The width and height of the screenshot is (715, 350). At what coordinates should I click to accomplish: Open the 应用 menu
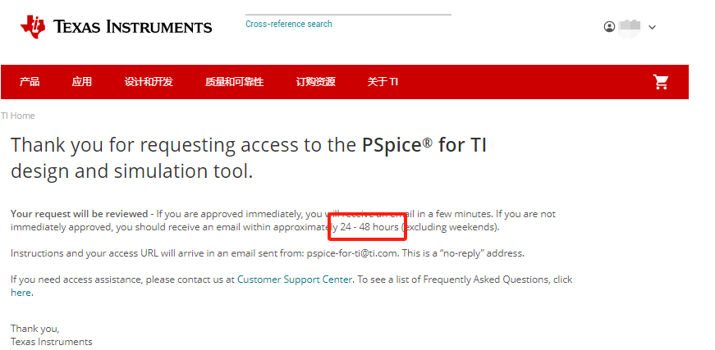pos(81,82)
